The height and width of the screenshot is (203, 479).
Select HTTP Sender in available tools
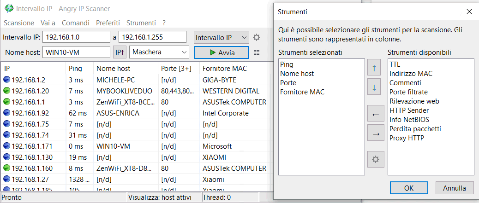click(x=409, y=110)
